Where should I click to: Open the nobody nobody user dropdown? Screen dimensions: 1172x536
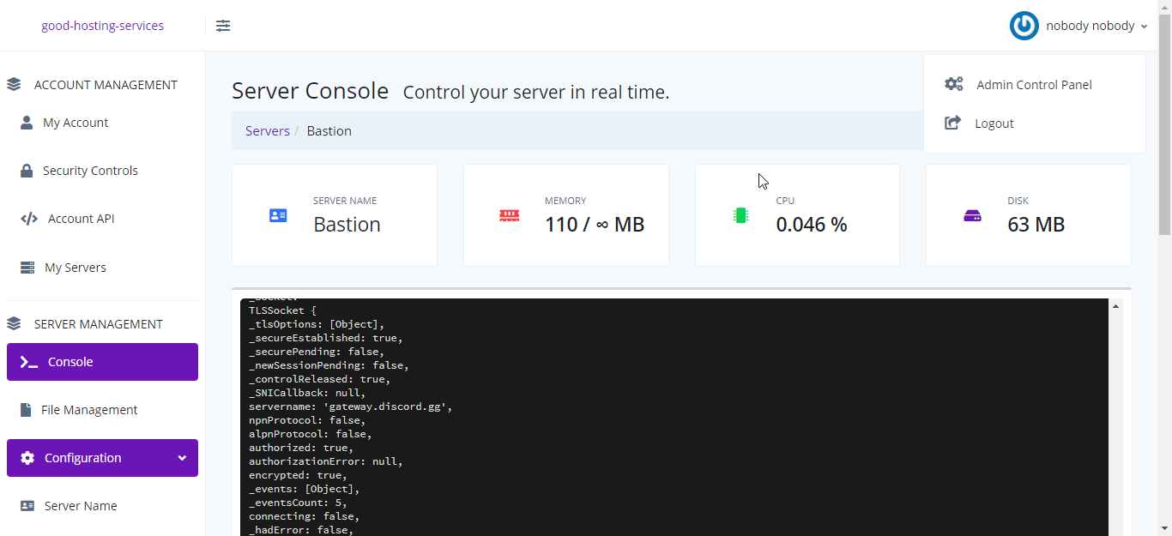click(1096, 26)
